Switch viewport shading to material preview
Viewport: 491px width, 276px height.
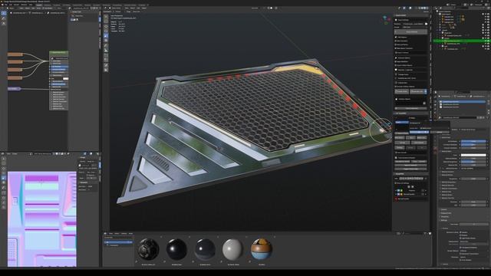[x=425, y=8]
